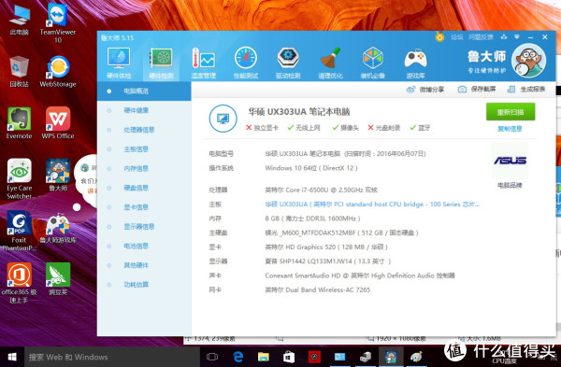This screenshot has height=367, width=561.
Task: Click the 鲁大师 mascot avatar
Action: click(x=529, y=61)
